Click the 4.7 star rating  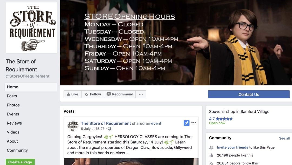click(221, 119)
